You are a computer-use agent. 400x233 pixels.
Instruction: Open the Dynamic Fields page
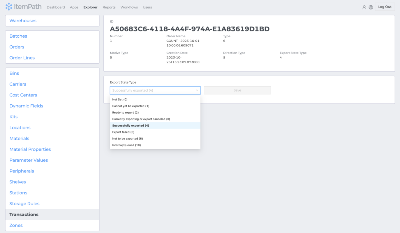click(26, 106)
